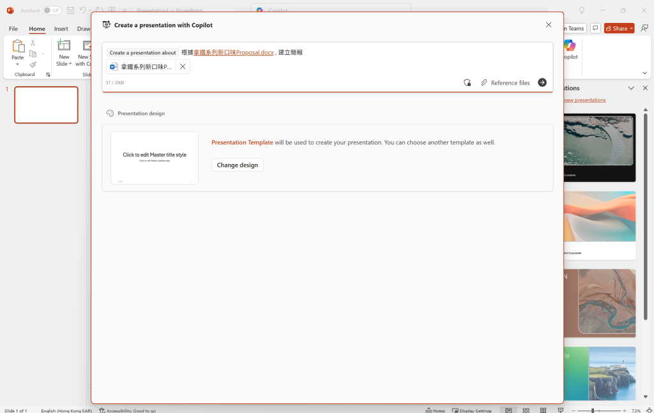Click the Comments speech bubble icon
Screen dimensions: 654x413
click(595, 28)
